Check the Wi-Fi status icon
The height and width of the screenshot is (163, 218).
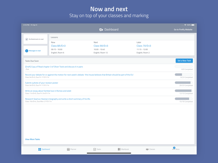(x=185, y=25)
